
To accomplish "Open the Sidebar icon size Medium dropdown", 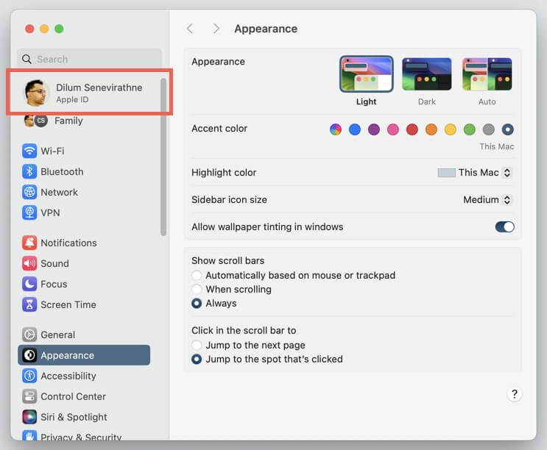I will 487,200.
